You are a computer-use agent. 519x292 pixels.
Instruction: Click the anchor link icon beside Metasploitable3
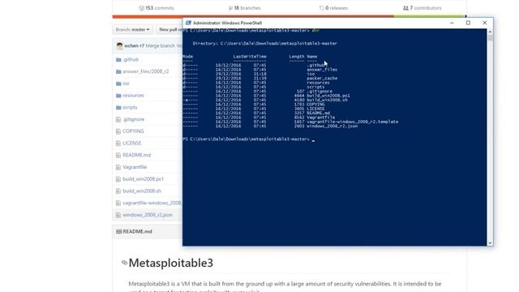(x=124, y=263)
